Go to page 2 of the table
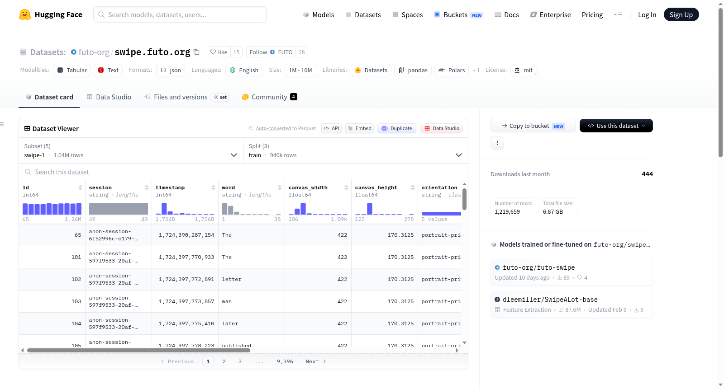The image size is (724, 389). tap(224, 361)
